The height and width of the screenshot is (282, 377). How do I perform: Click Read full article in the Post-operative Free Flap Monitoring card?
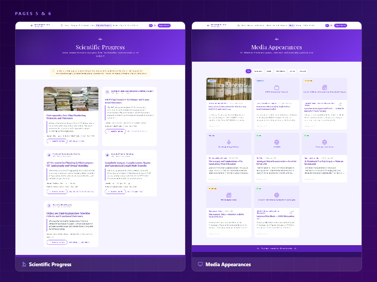57,141
